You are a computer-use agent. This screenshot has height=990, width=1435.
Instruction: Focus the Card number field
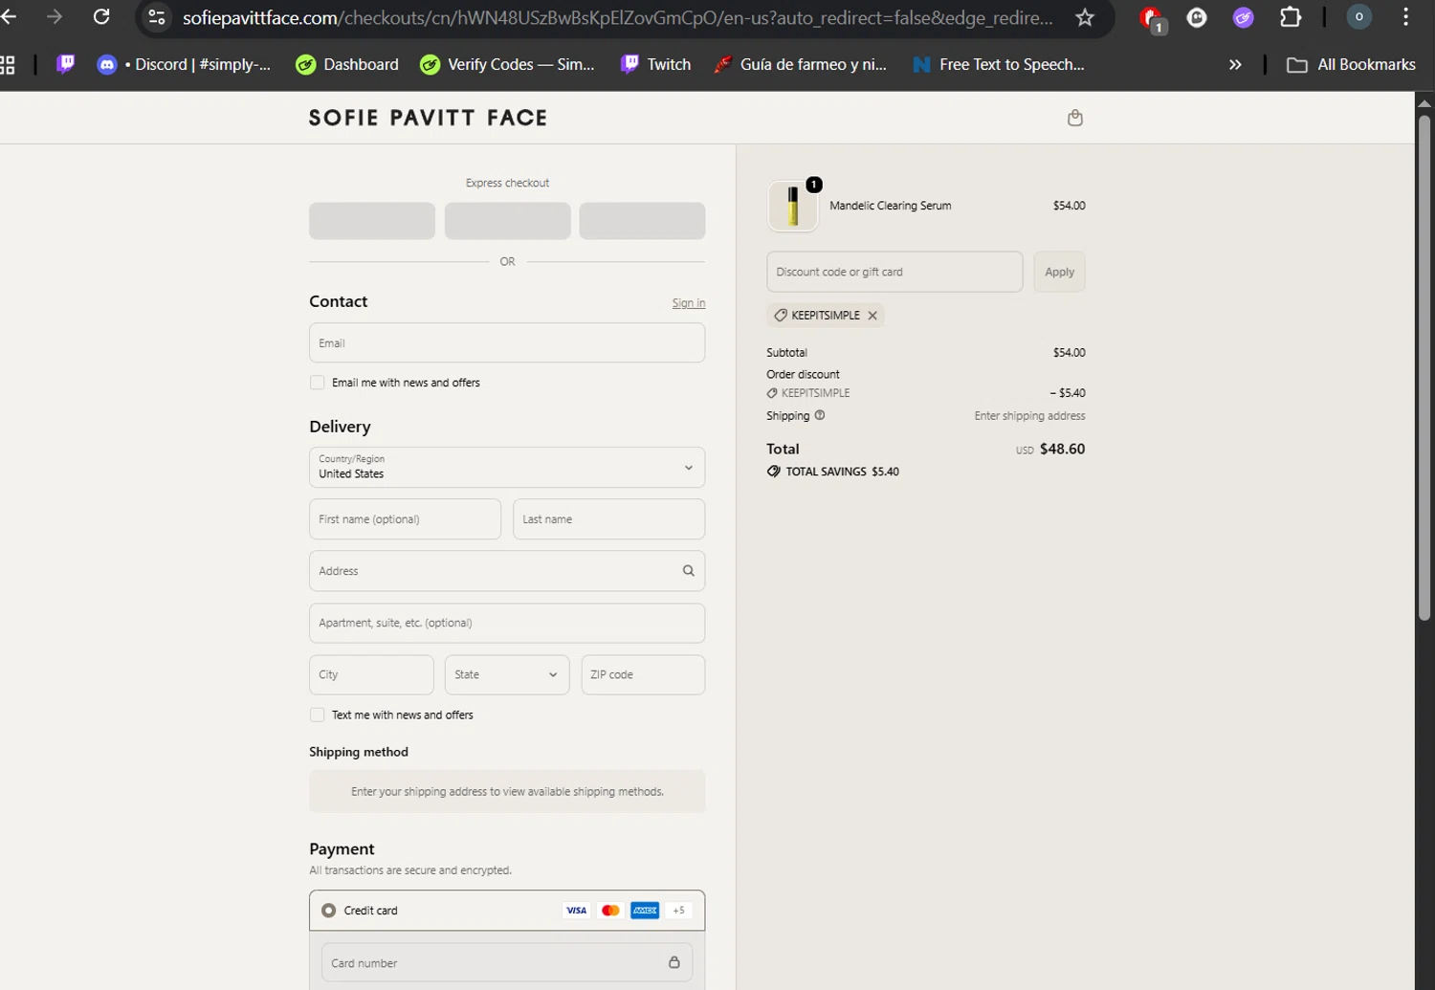pyautogui.click(x=507, y=963)
